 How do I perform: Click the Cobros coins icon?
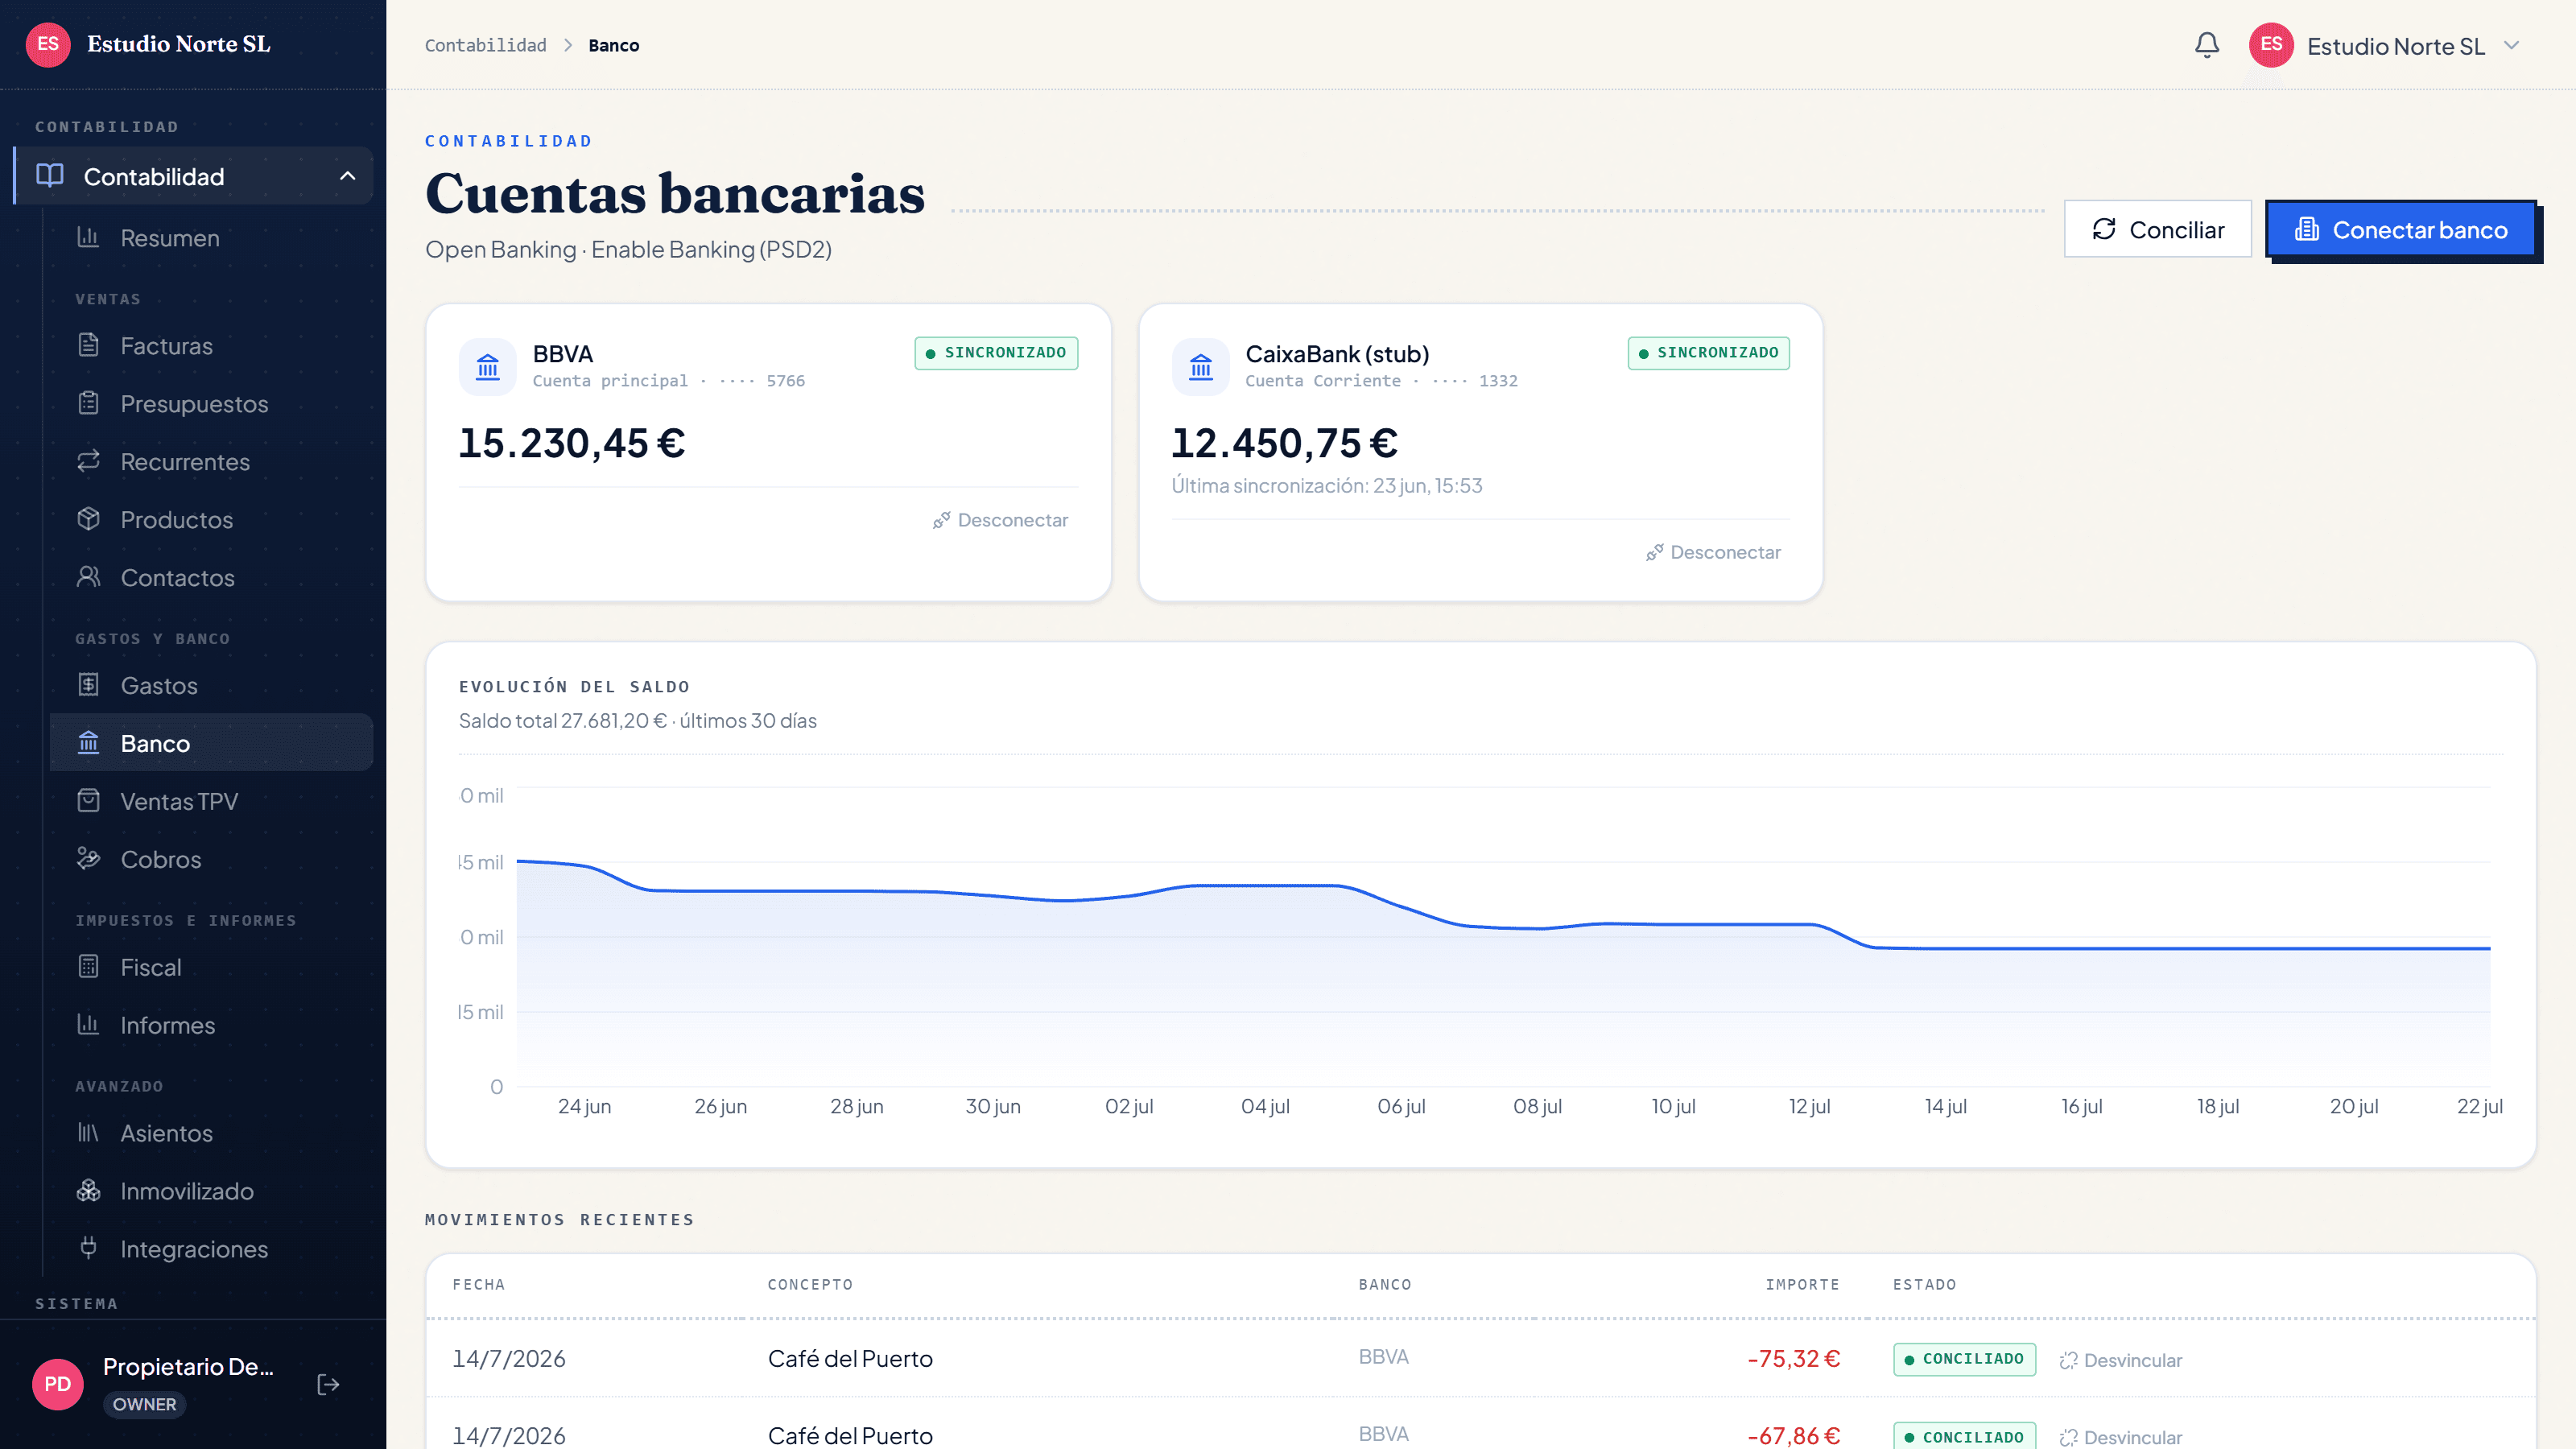(x=88, y=859)
